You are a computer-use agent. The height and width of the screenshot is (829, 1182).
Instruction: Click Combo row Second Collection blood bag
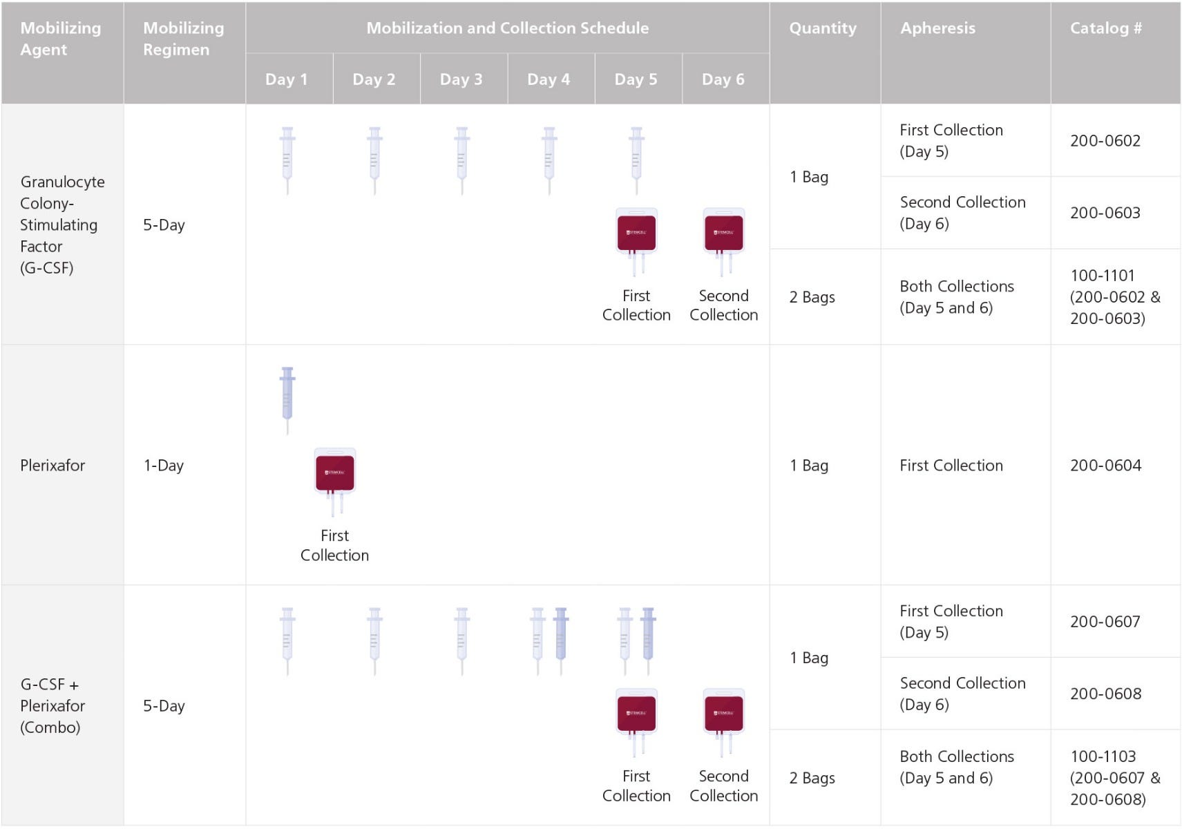coord(723,718)
